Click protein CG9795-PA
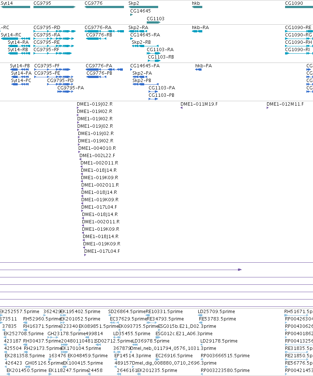Viewport: 313px width, 376px height. pos(71,88)
